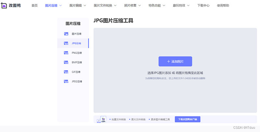Click the image drop area text 将图片拖拽至此区域
Screen dimensions: 260x132
point(189,73)
